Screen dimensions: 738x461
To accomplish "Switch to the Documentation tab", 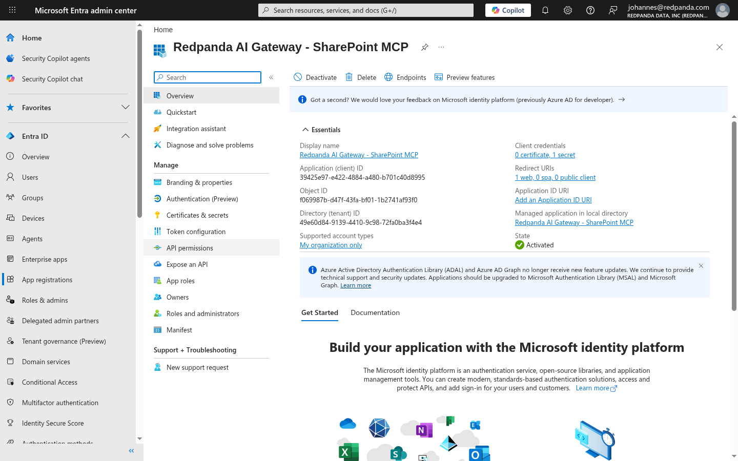I will click(x=375, y=312).
